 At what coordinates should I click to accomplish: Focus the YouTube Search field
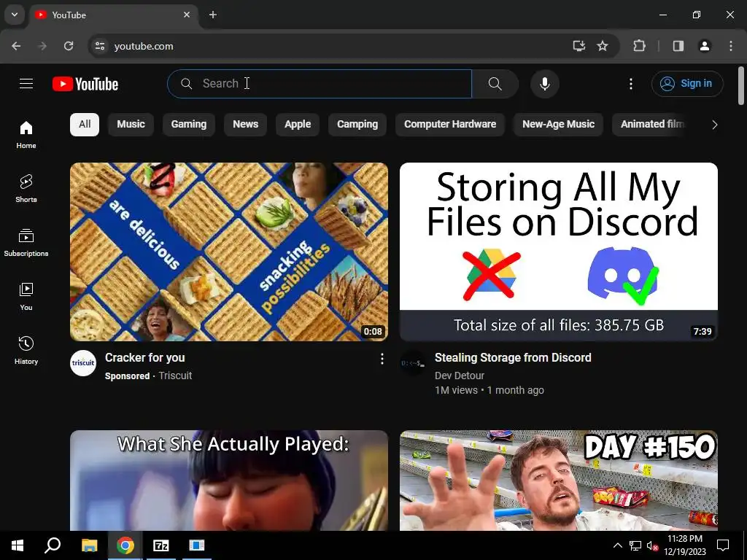click(320, 84)
